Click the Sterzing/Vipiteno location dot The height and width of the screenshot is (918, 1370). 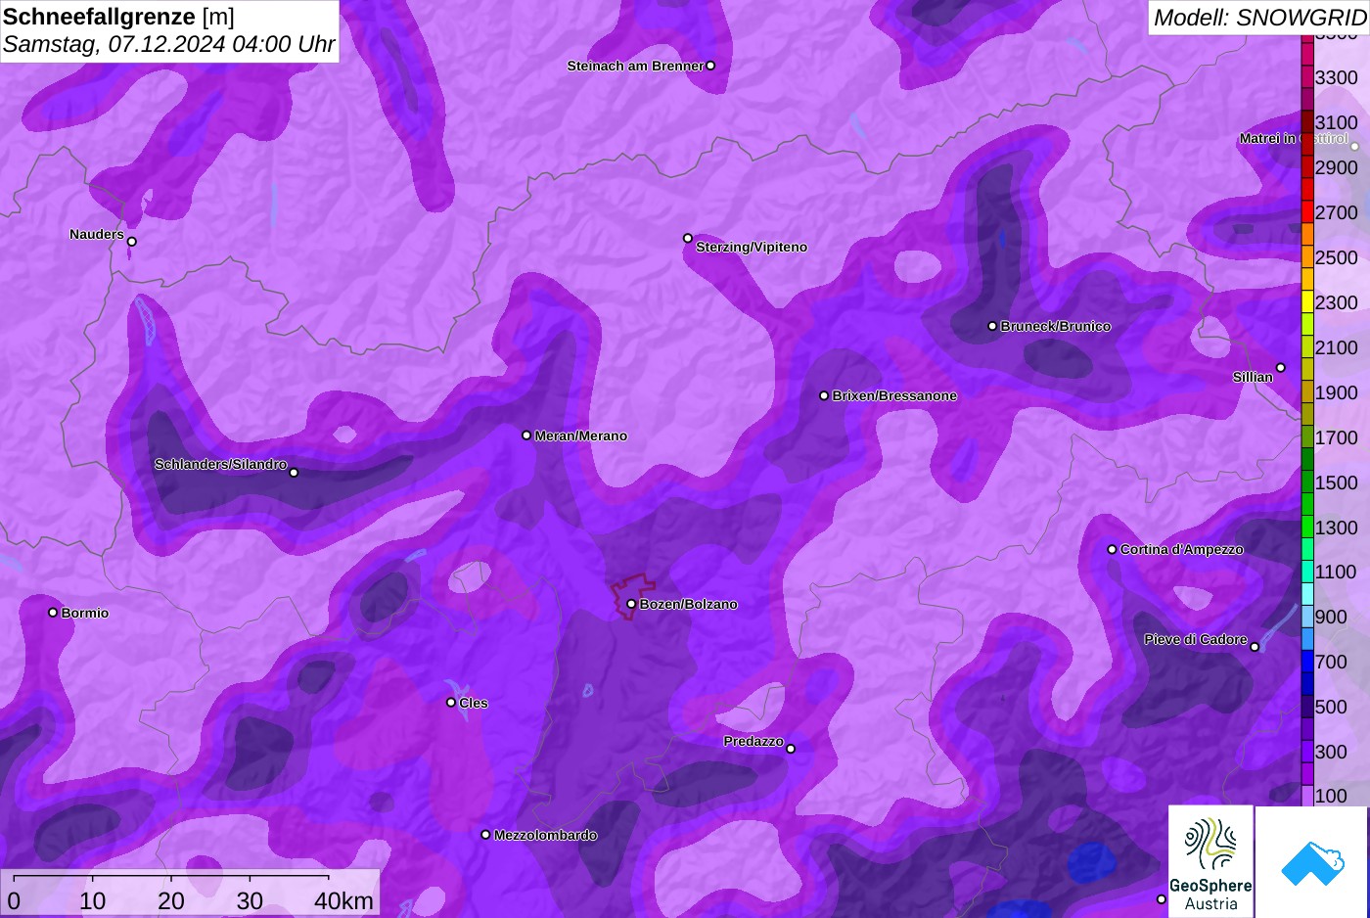(688, 238)
